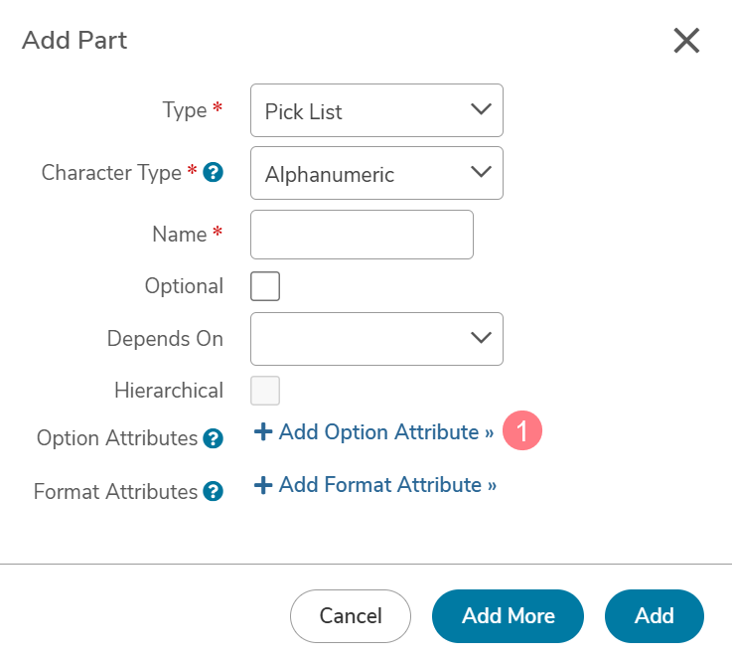
Task: Toggle the Optional checkbox
Action: point(265,286)
